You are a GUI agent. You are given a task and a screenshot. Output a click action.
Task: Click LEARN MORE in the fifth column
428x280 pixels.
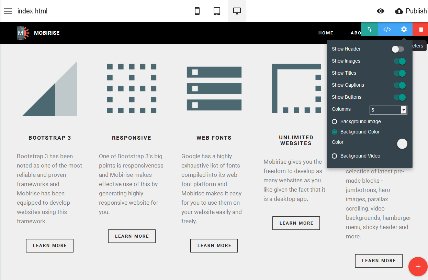coord(379,261)
